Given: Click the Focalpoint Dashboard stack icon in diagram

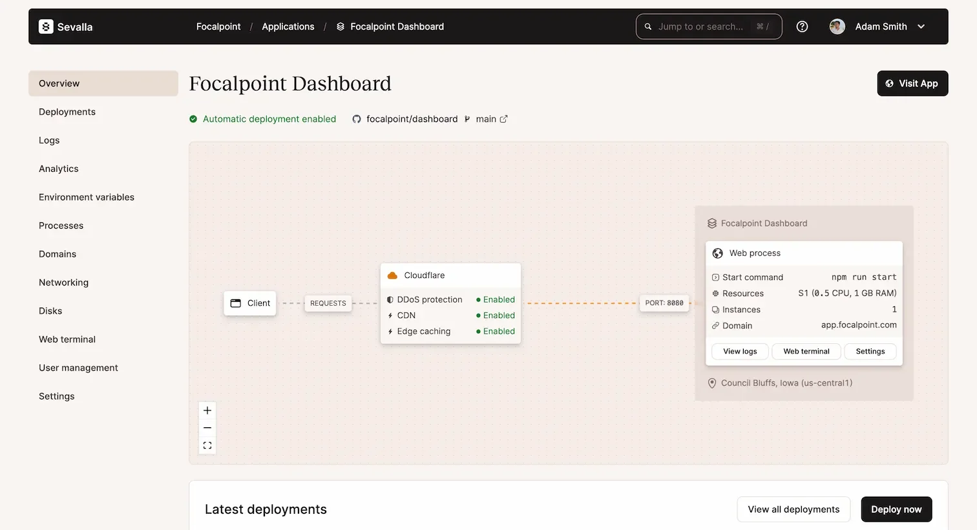Looking at the screenshot, I should point(712,224).
